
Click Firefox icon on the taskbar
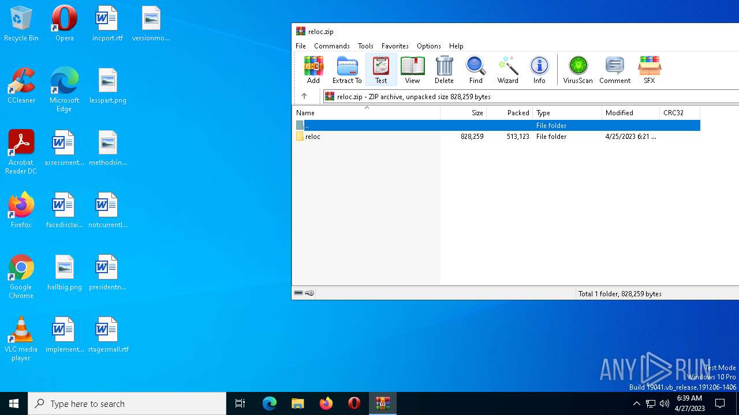click(x=326, y=403)
